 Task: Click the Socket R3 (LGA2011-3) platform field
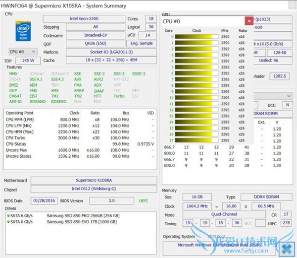111,52
